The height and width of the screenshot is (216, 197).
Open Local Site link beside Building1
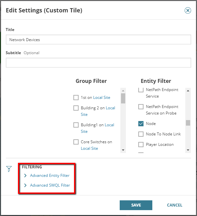[x=109, y=125]
